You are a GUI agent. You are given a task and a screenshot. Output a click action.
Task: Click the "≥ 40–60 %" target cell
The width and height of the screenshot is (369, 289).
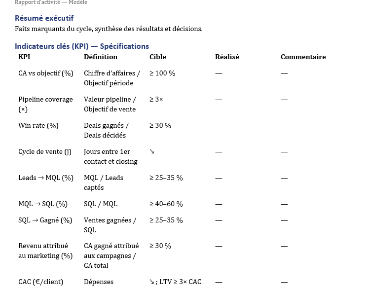click(x=166, y=204)
